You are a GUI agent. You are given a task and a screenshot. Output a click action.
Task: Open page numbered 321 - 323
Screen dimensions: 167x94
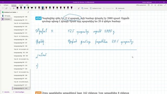[x=21, y=30]
